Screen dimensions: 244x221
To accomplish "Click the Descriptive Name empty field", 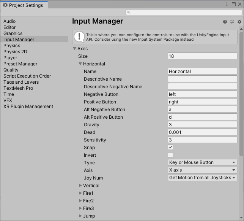I will click(x=203, y=79).
